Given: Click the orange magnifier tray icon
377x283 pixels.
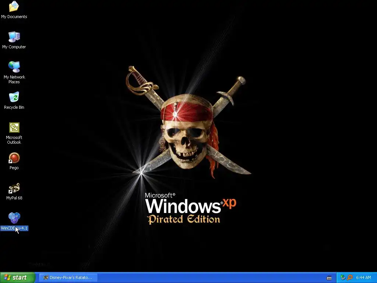Looking at the screenshot, I should pyautogui.click(x=350, y=277).
